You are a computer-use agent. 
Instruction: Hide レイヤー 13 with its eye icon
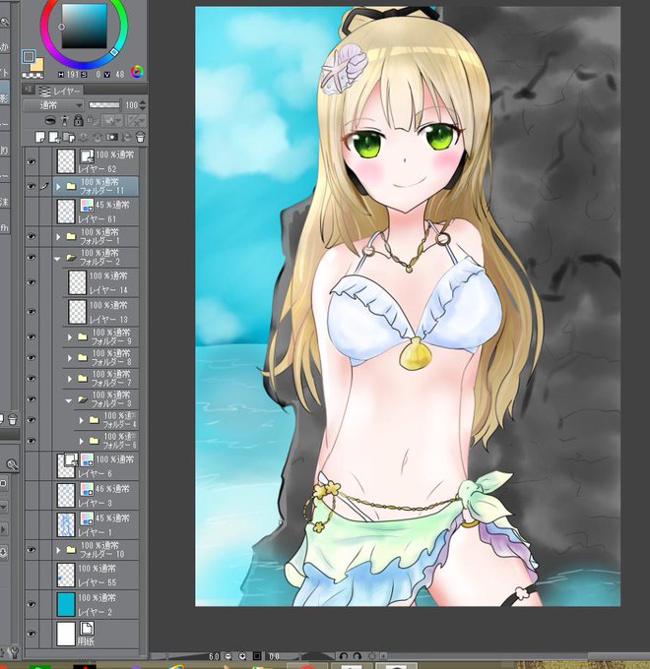click(x=32, y=312)
